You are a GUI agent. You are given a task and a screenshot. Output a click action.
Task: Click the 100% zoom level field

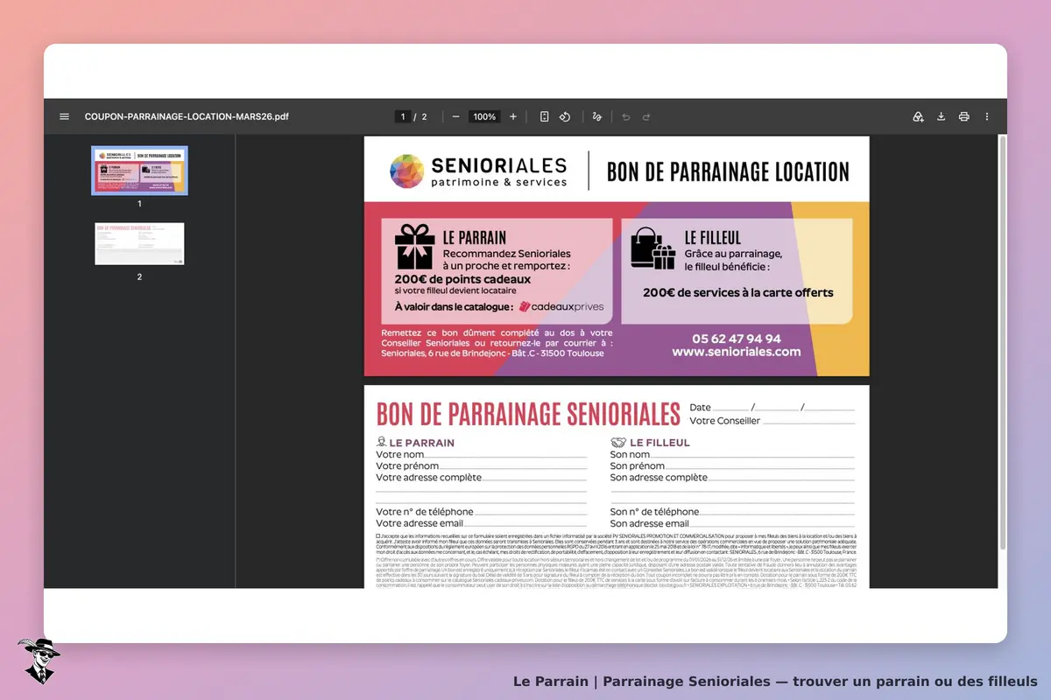click(x=484, y=116)
